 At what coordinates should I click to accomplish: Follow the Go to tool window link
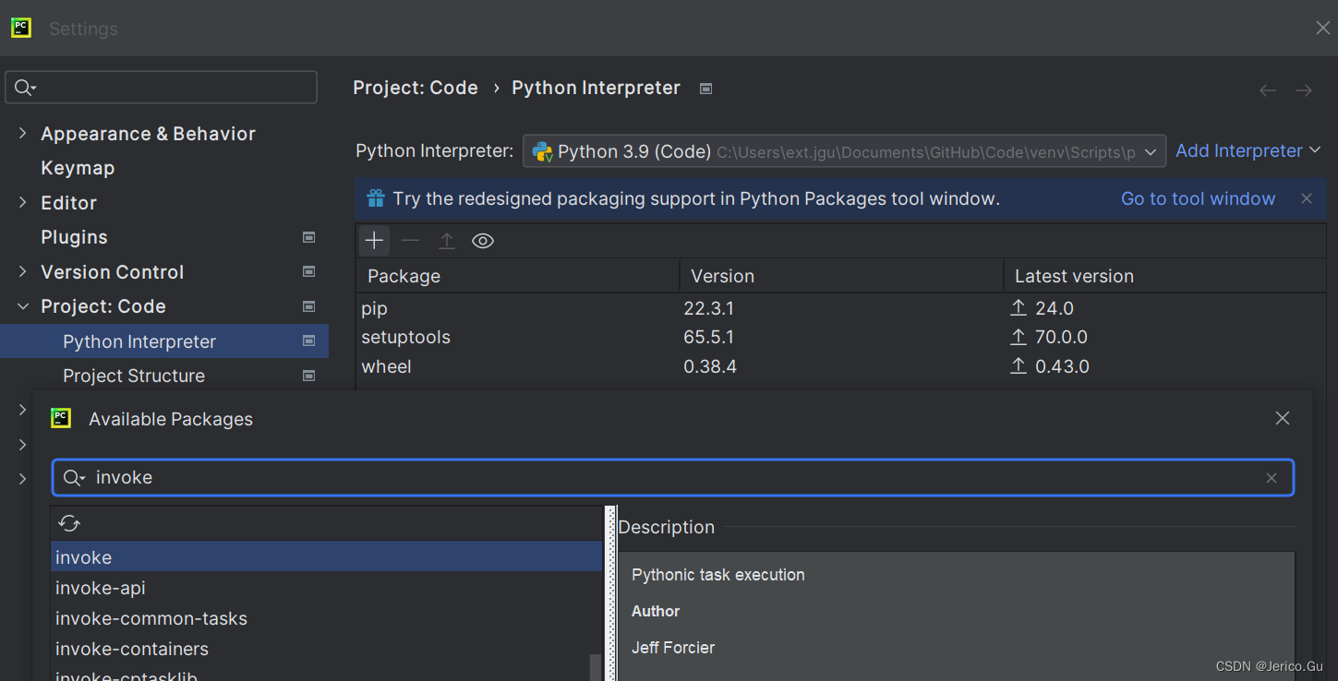coord(1198,198)
